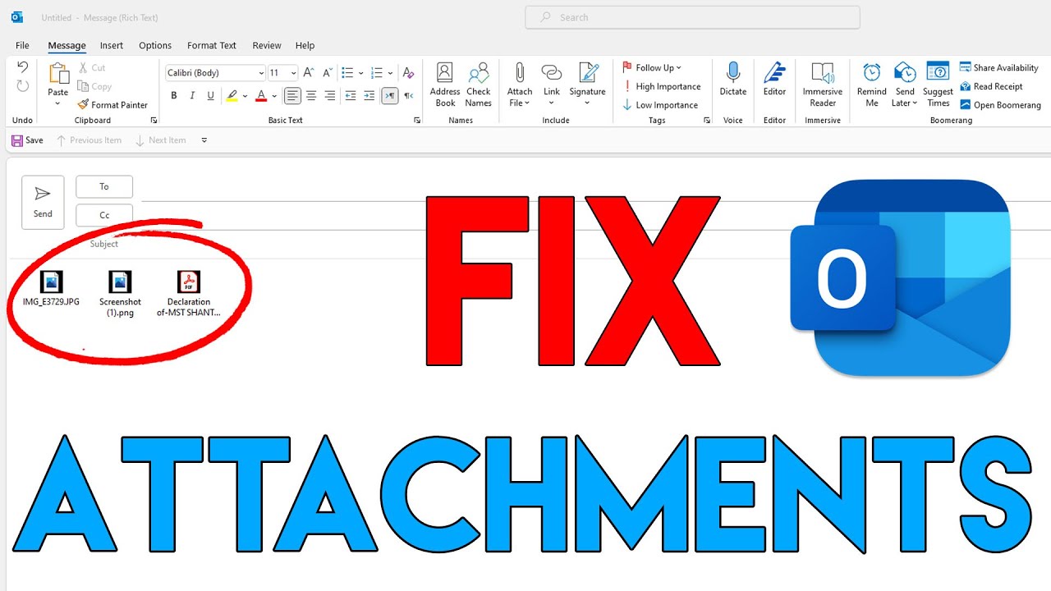
Task: Open the Help tab
Action: [305, 45]
